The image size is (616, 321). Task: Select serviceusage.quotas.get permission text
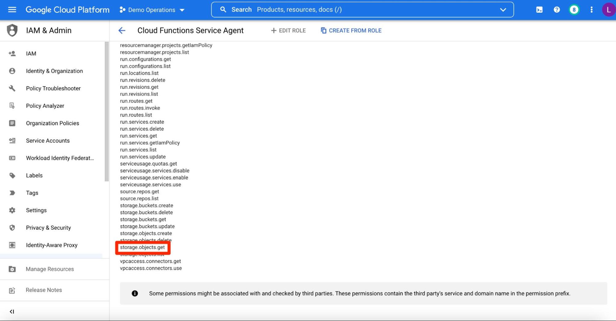[149, 164]
